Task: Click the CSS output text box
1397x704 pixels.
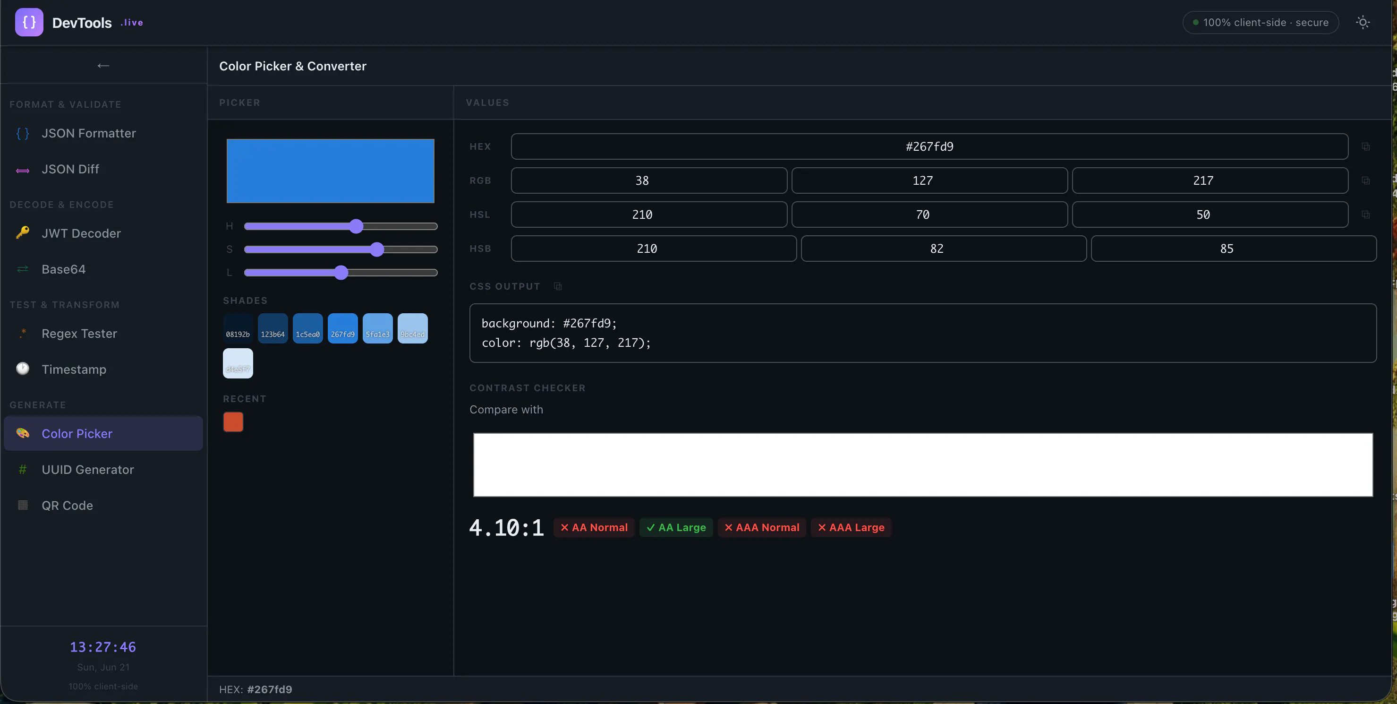Action: [923, 333]
